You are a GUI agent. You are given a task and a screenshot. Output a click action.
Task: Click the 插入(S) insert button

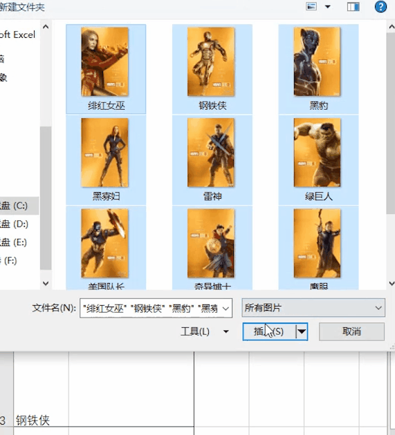coord(269,331)
